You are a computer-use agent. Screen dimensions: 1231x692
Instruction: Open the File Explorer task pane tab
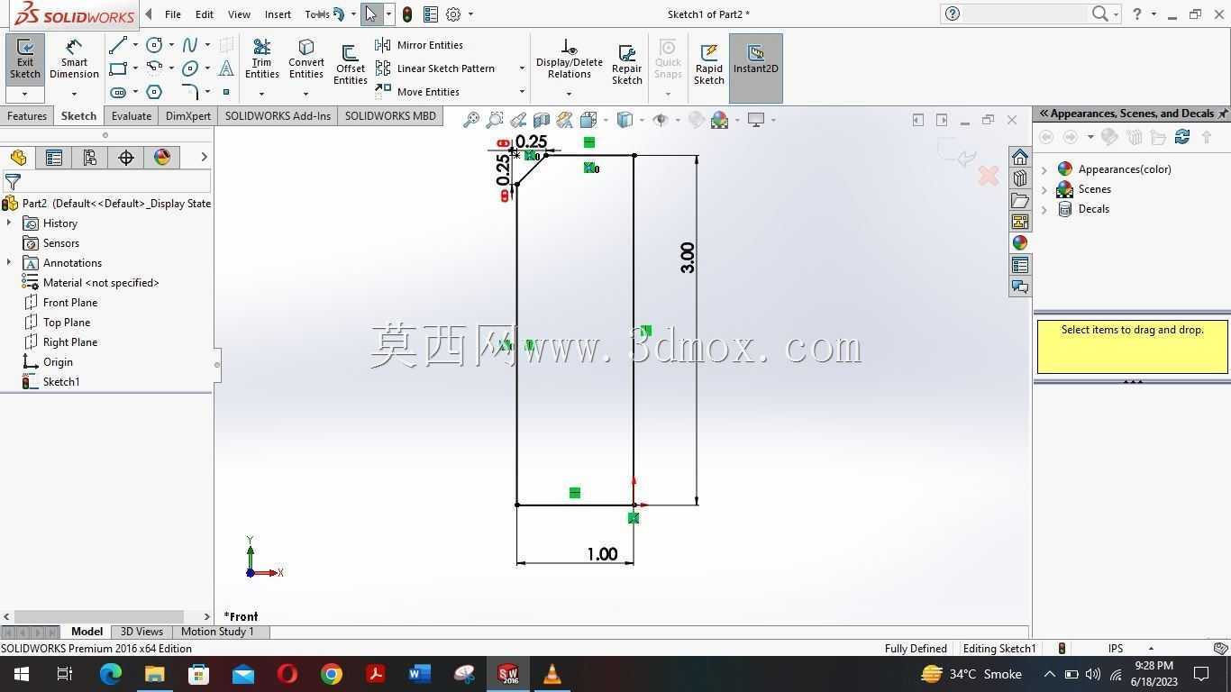pyautogui.click(x=1020, y=200)
